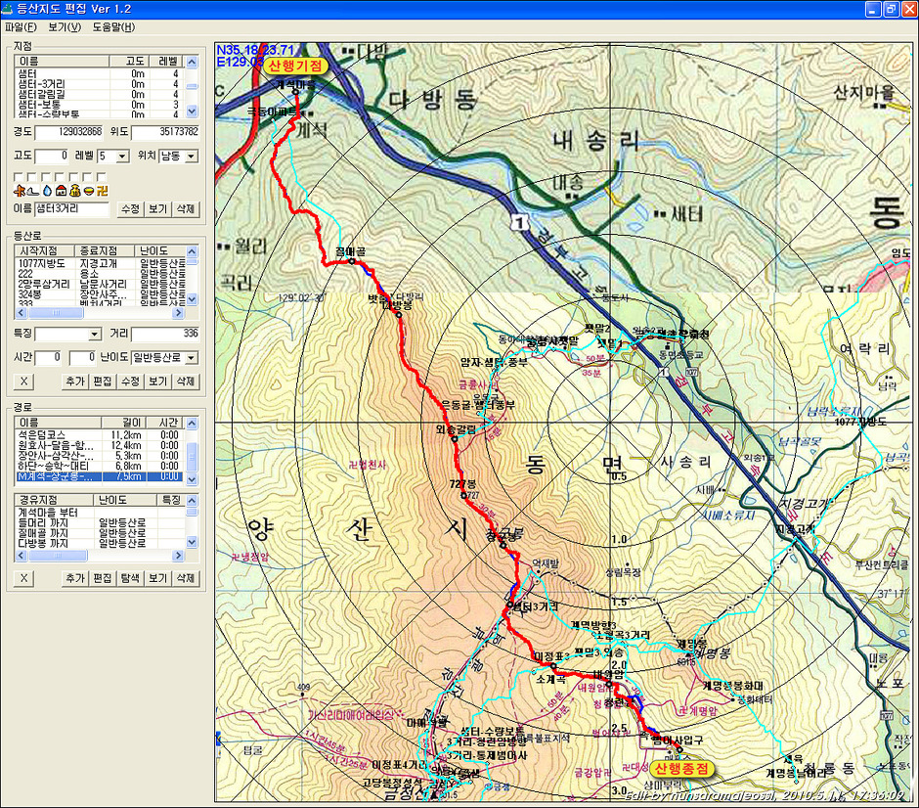Image resolution: width=919 pixels, height=808 pixels.
Task: Select the 324봉 trail row
Action: click(100, 294)
